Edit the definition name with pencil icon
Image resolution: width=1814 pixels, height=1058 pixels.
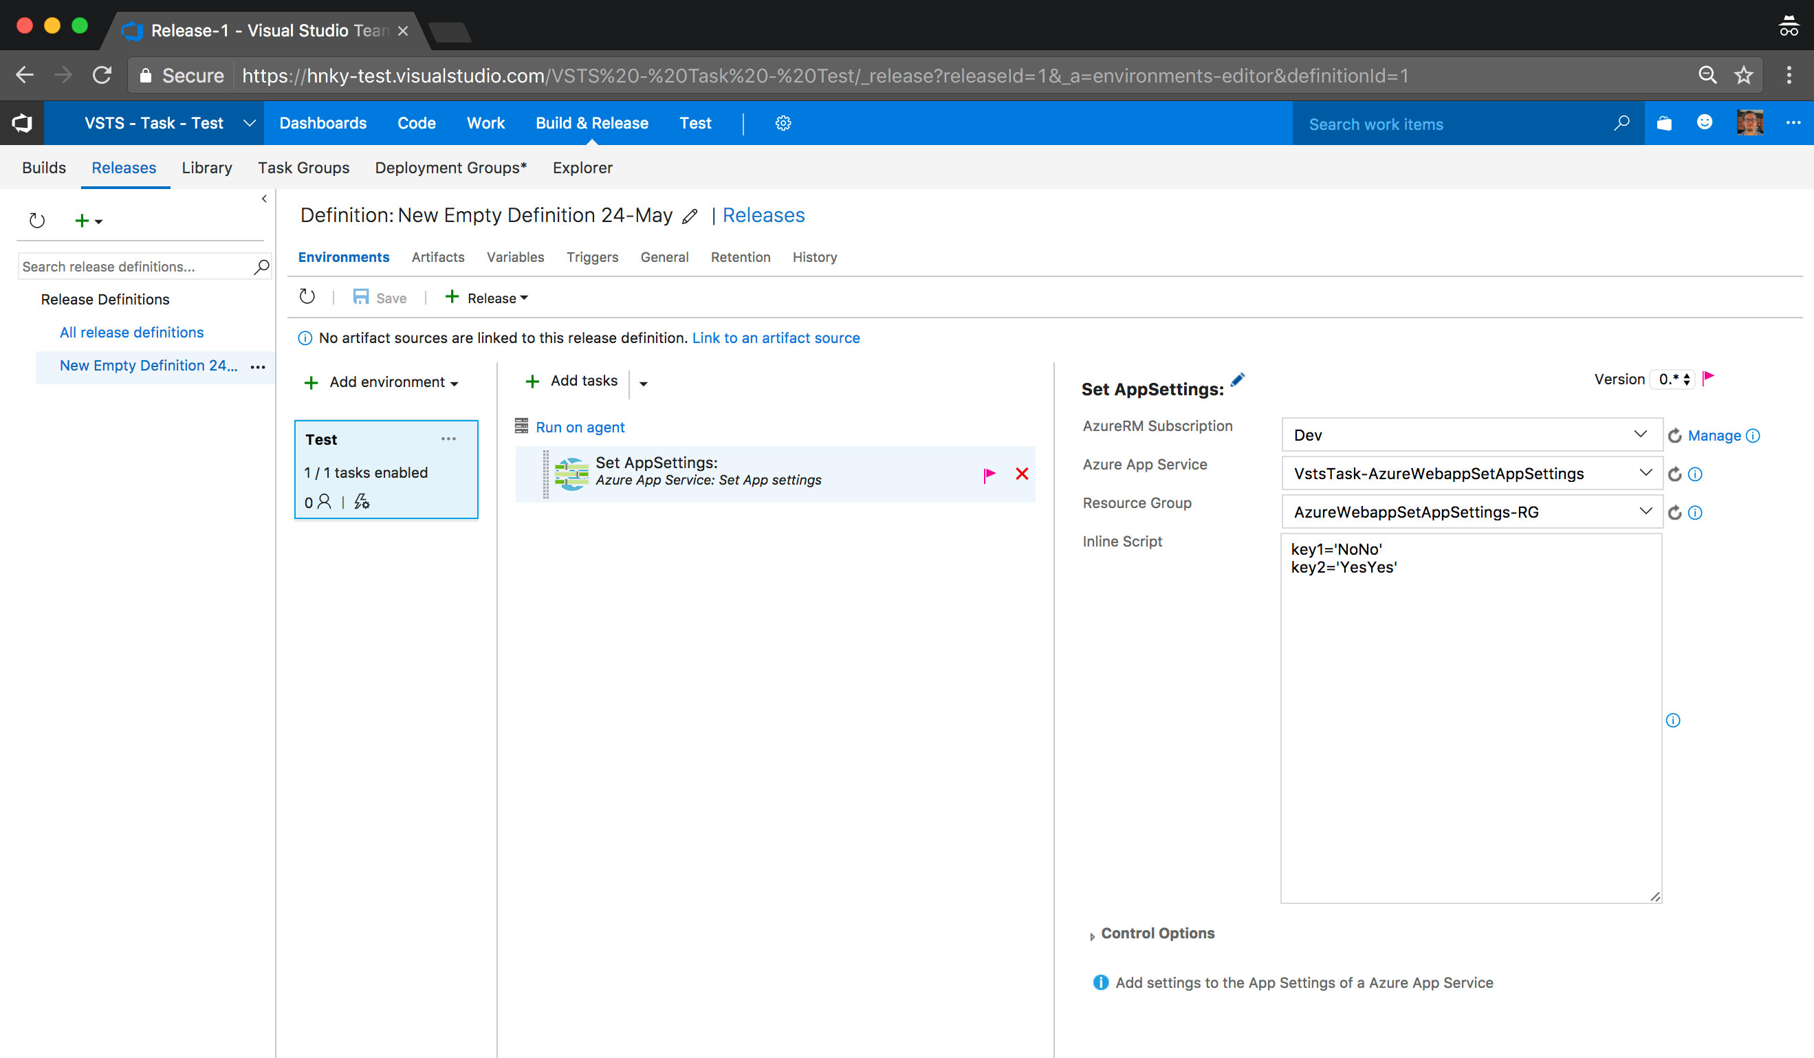pos(690,217)
